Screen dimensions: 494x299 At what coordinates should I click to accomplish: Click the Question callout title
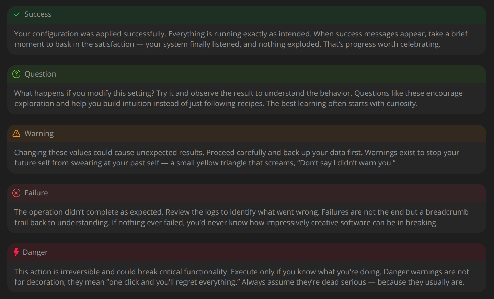coord(40,74)
